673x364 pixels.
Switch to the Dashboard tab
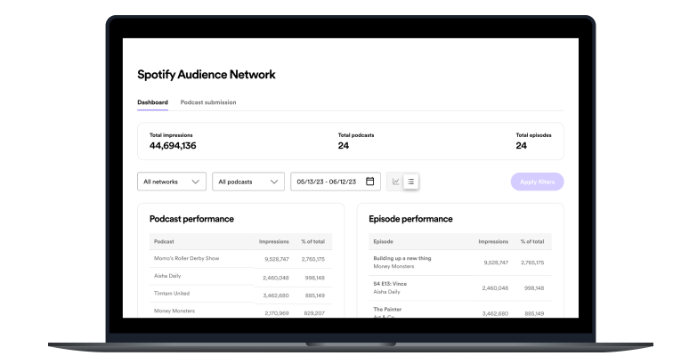(x=152, y=102)
